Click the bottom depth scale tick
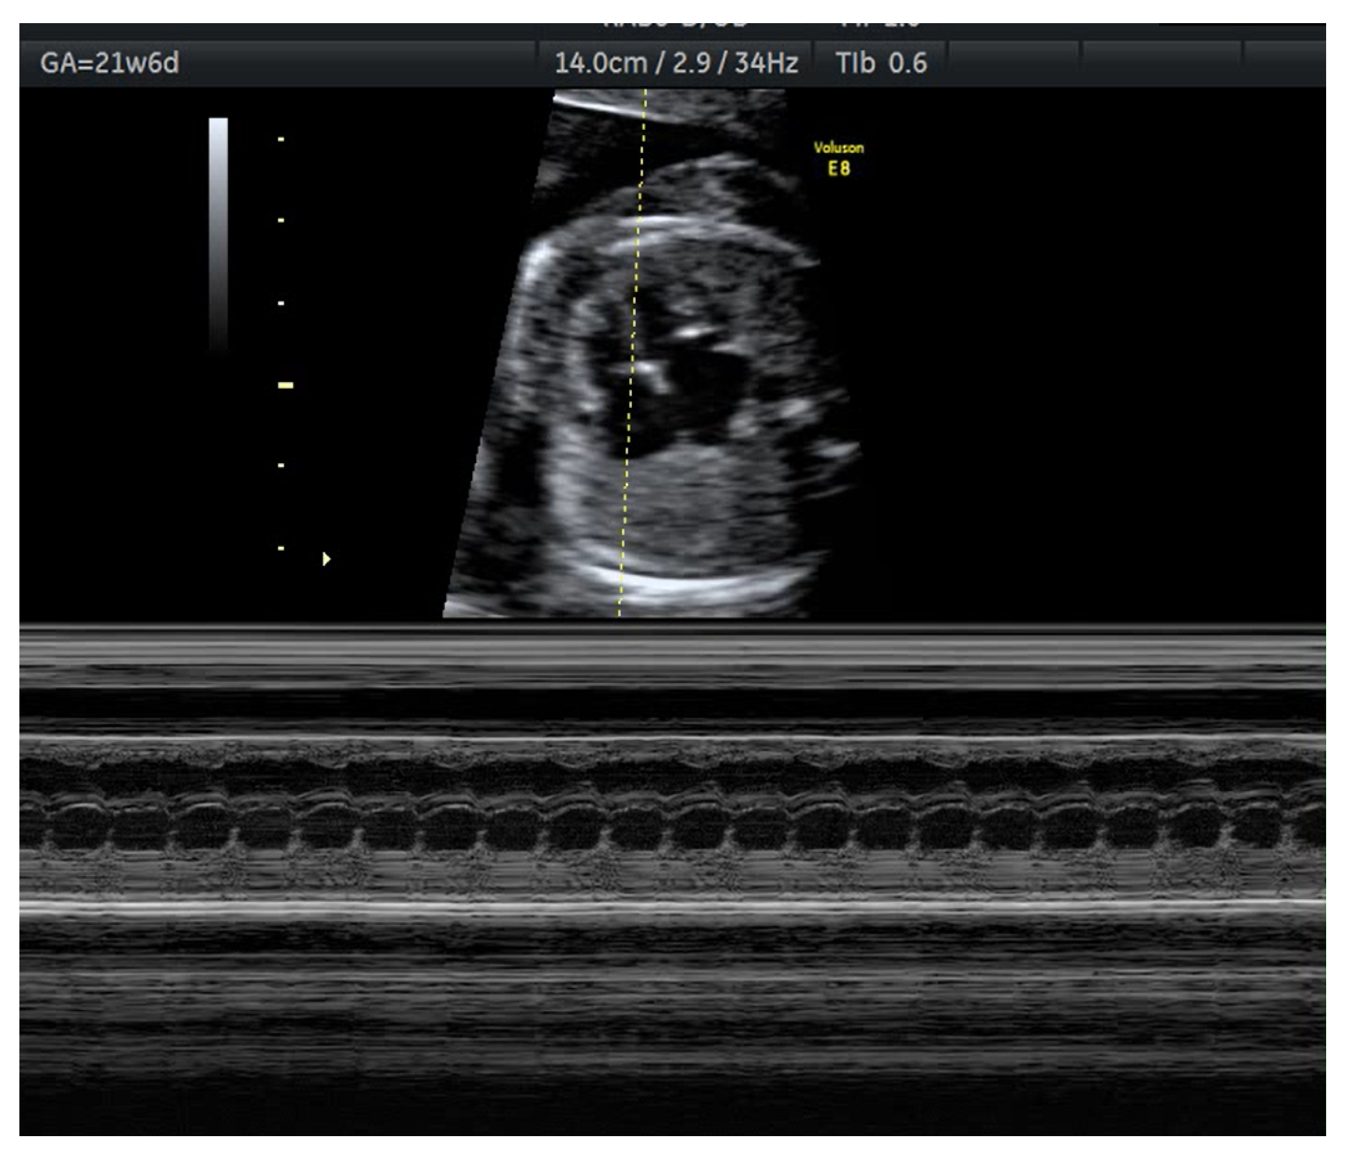The image size is (1348, 1158). [281, 548]
